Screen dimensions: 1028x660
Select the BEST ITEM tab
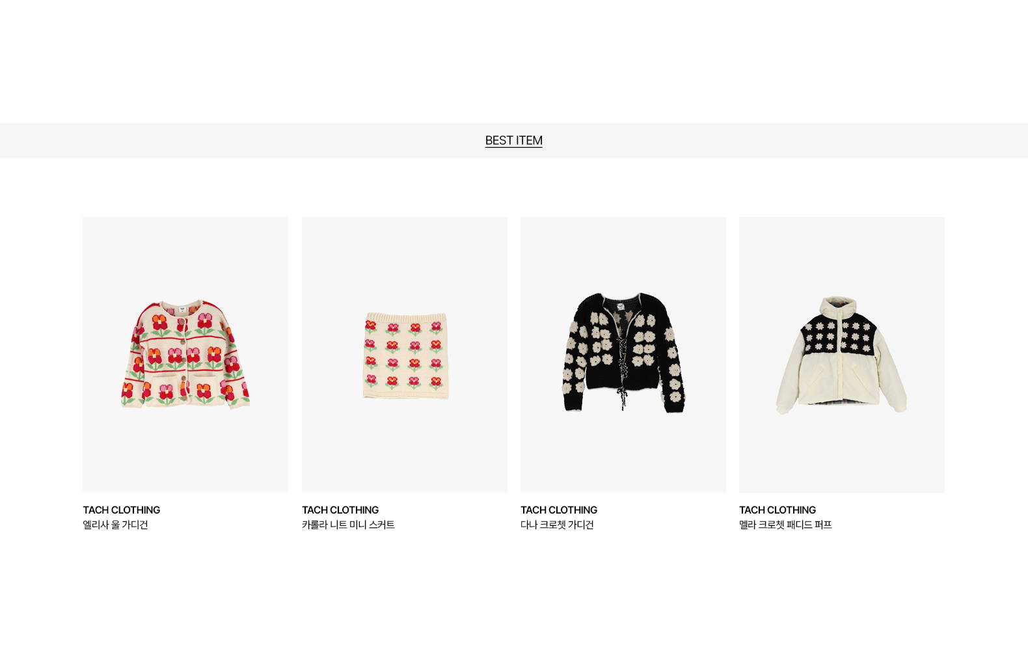513,141
